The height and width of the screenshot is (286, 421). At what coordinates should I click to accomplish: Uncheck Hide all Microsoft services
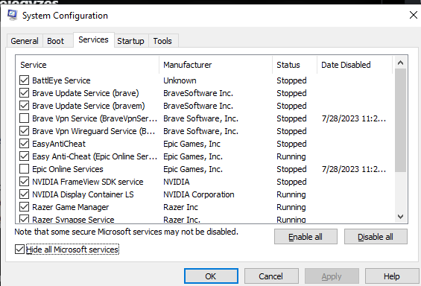tap(19, 250)
